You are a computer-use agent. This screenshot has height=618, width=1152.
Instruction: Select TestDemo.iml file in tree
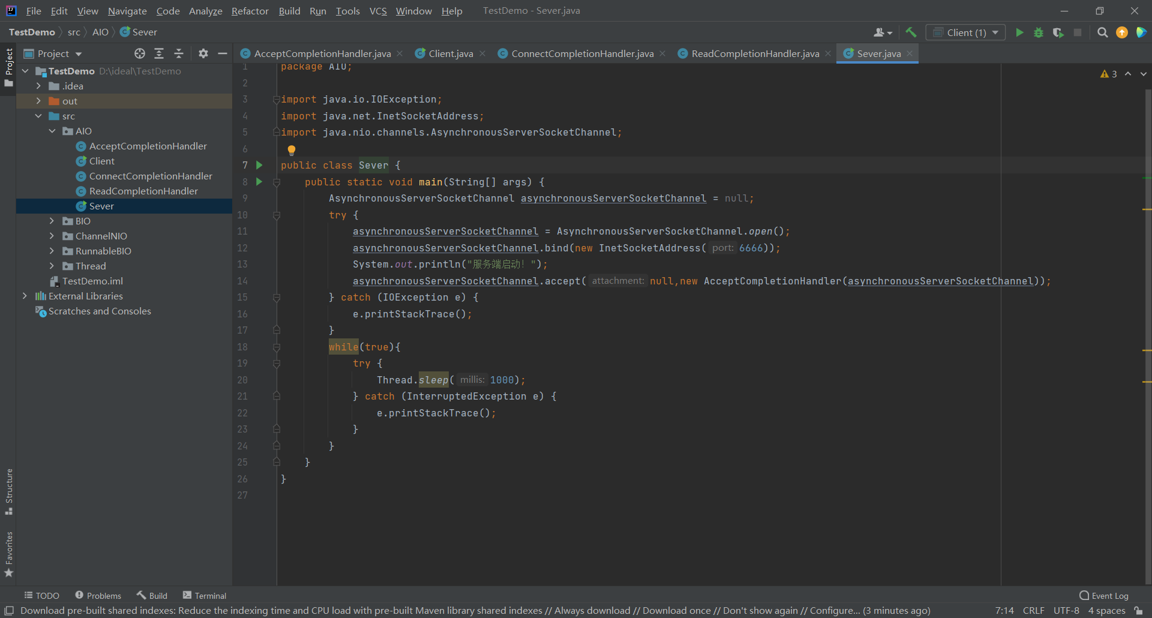[92, 281]
